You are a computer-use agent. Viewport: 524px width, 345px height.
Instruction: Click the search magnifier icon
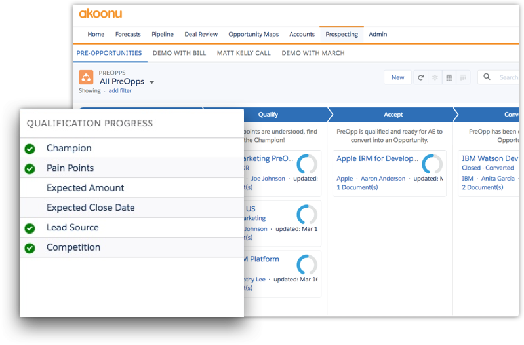click(x=487, y=77)
